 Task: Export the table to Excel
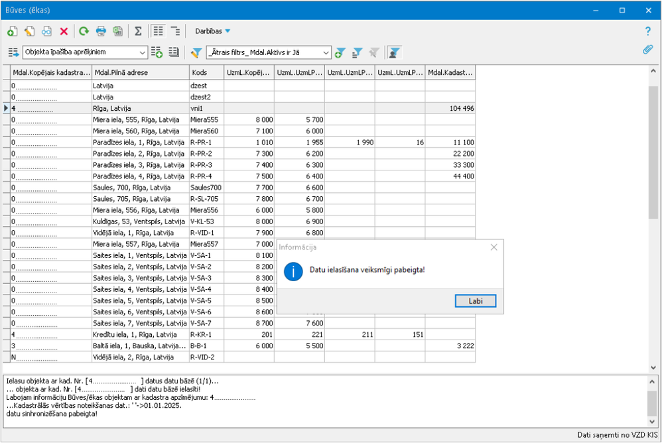(x=118, y=31)
